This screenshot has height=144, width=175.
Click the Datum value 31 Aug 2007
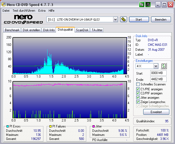pyautogui.click(x=156, y=50)
